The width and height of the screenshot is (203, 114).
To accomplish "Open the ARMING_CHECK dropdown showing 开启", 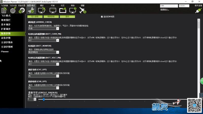I will pos(44,28).
